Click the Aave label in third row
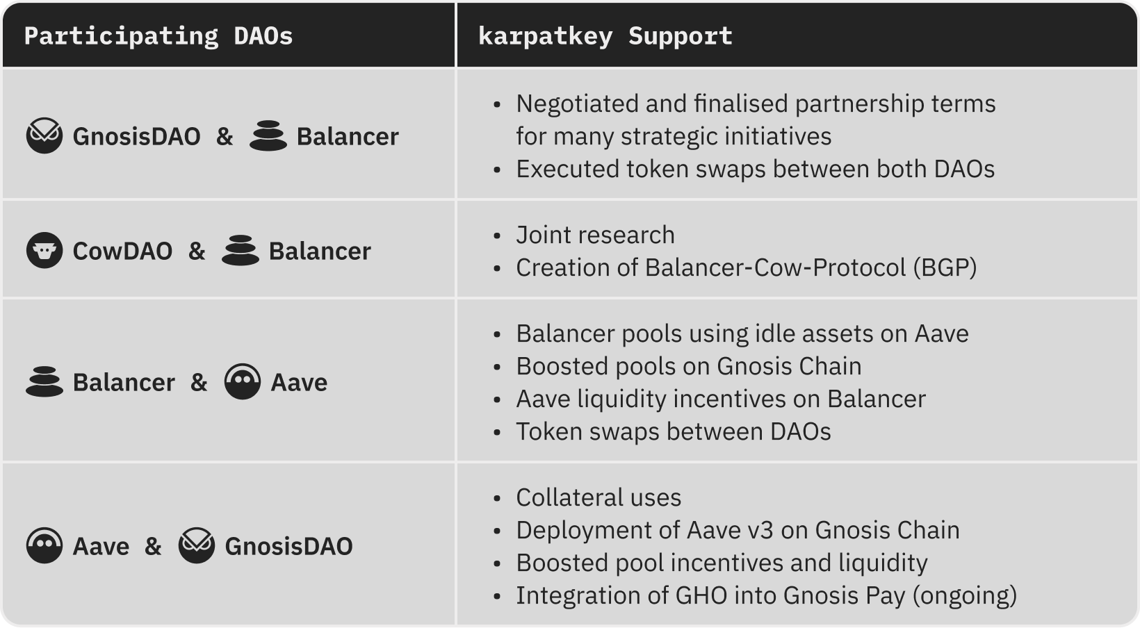 point(299,382)
